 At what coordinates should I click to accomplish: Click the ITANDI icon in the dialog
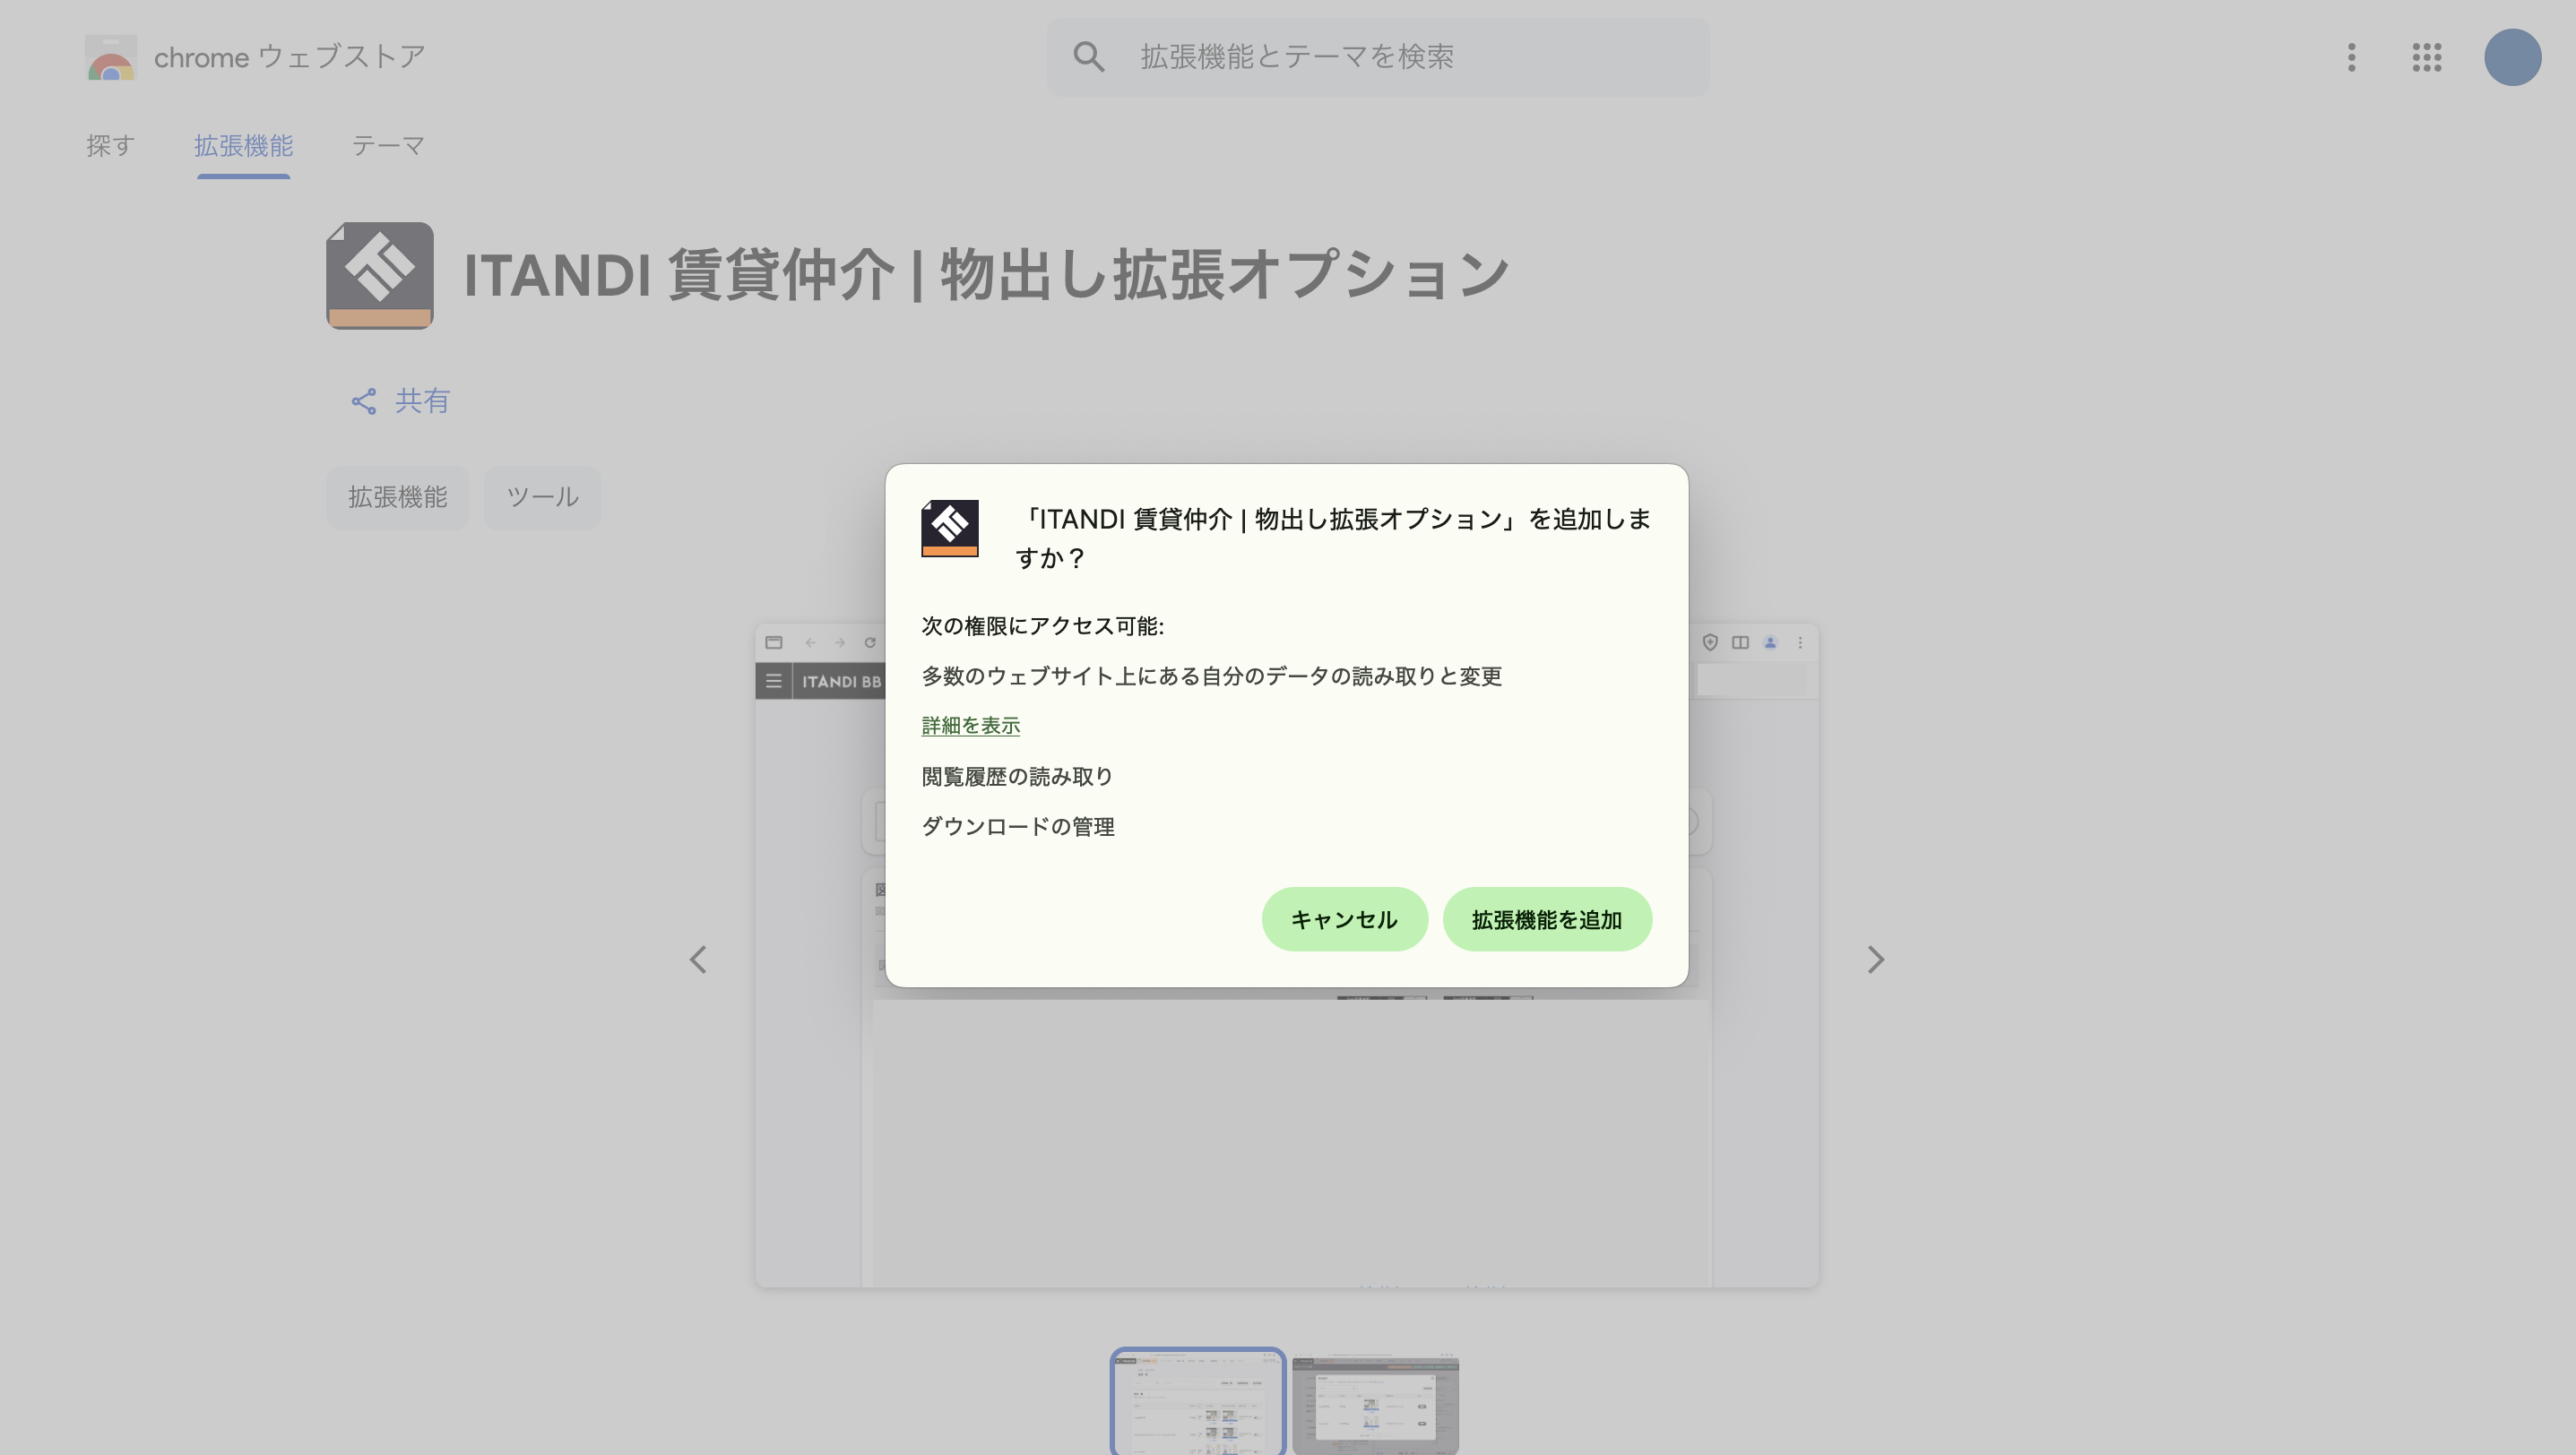click(x=949, y=528)
